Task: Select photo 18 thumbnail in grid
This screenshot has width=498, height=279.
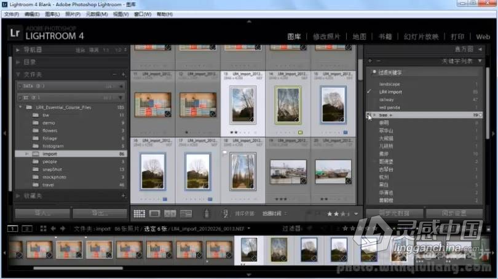Action: [243, 171]
